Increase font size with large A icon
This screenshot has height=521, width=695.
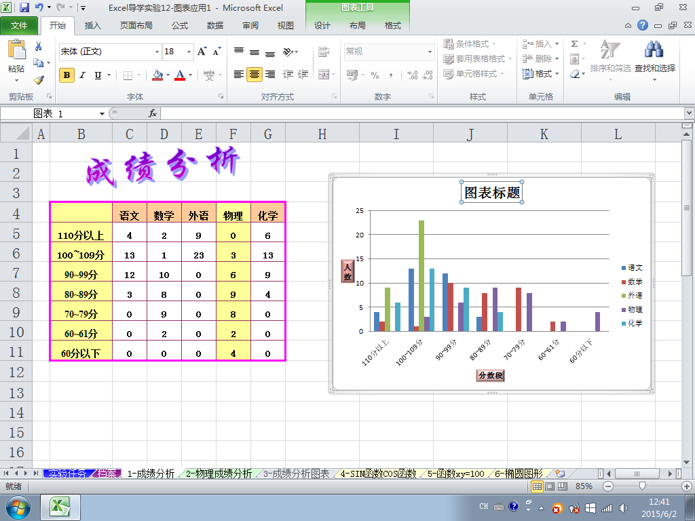coord(202,52)
